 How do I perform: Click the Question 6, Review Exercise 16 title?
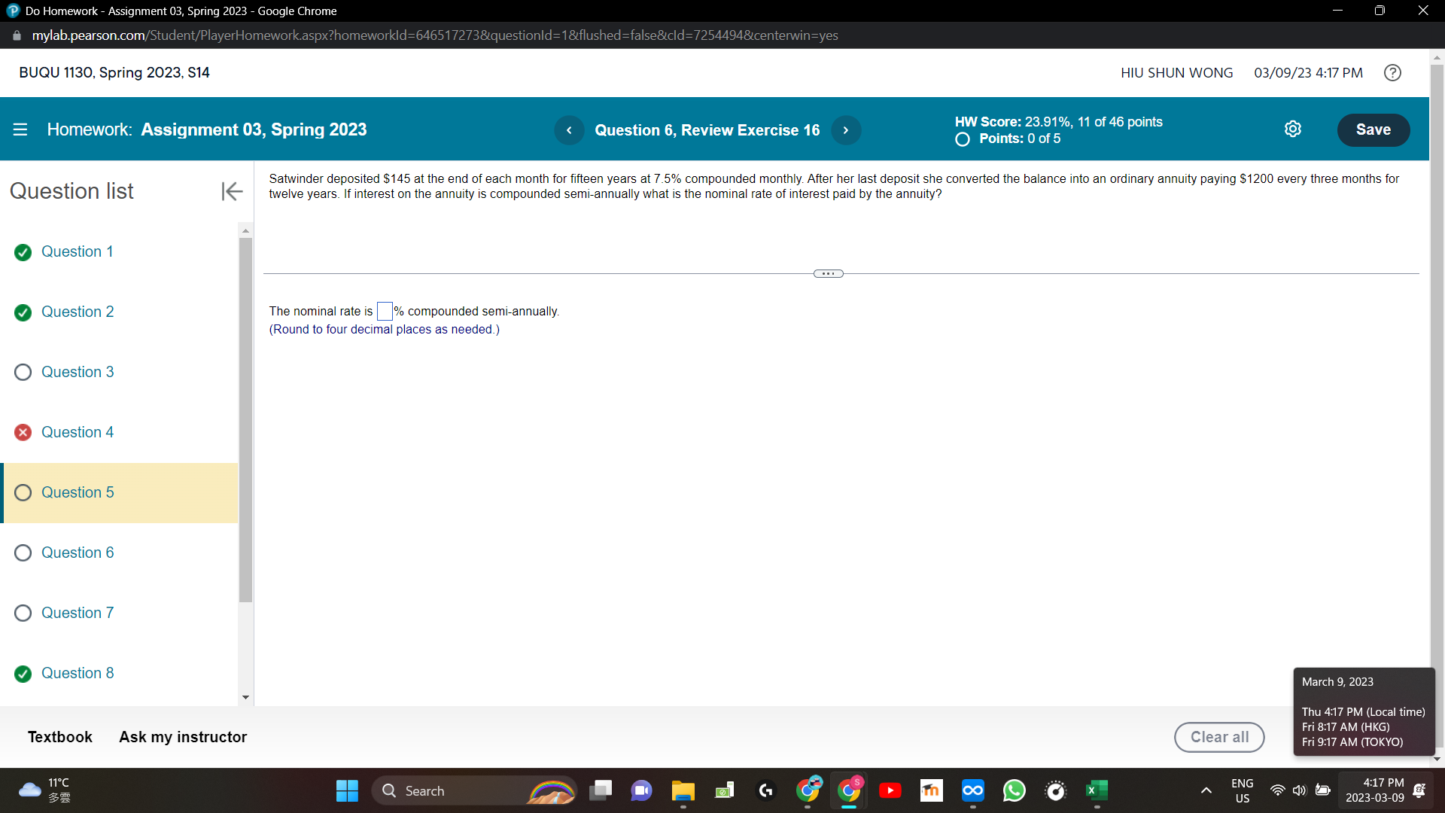tap(707, 130)
